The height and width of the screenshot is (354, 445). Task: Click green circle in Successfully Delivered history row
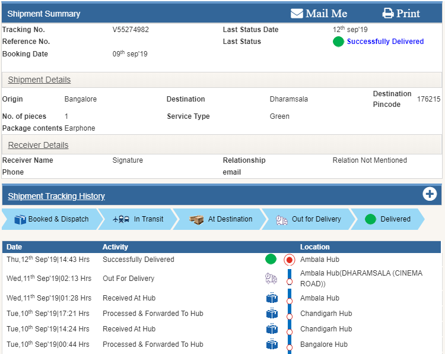pos(271,259)
